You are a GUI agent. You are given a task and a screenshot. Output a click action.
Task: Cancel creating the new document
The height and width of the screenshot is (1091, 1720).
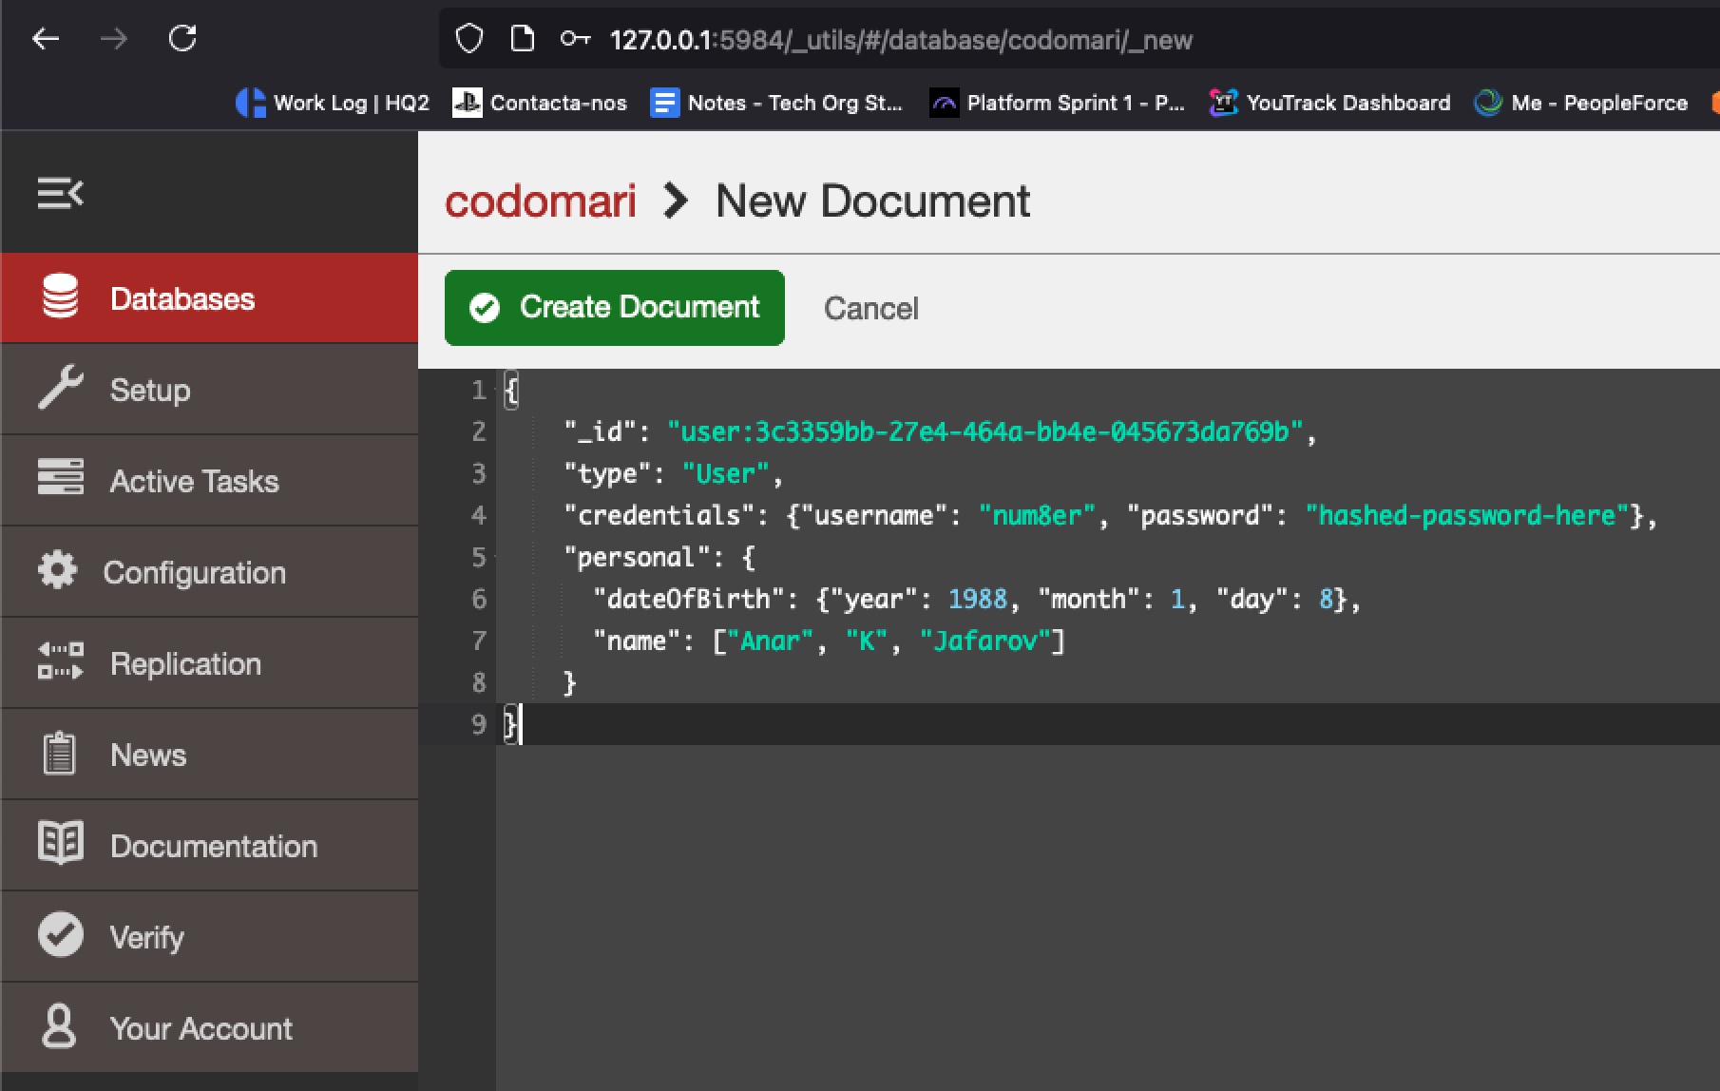coord(871,308)
